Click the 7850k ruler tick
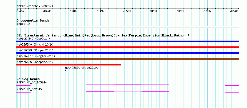 tap(127, 11)
